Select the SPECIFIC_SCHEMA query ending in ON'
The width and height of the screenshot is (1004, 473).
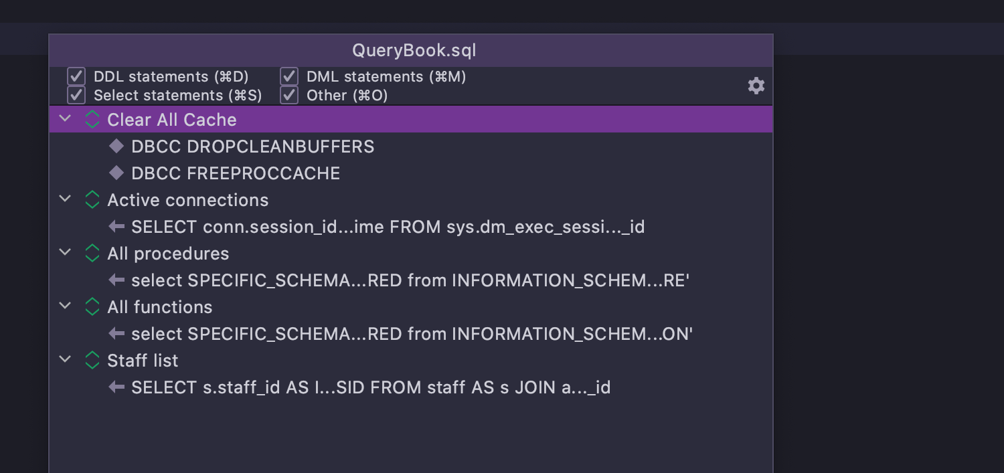[411, 334]
